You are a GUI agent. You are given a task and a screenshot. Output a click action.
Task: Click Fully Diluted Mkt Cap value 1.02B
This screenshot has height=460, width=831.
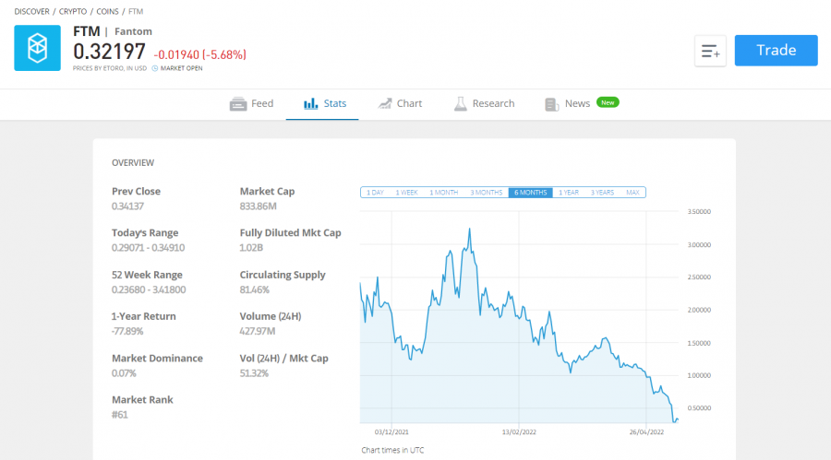[x=251, y=248]
